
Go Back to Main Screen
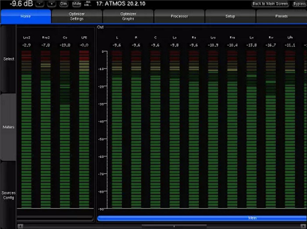pos(270,4)
